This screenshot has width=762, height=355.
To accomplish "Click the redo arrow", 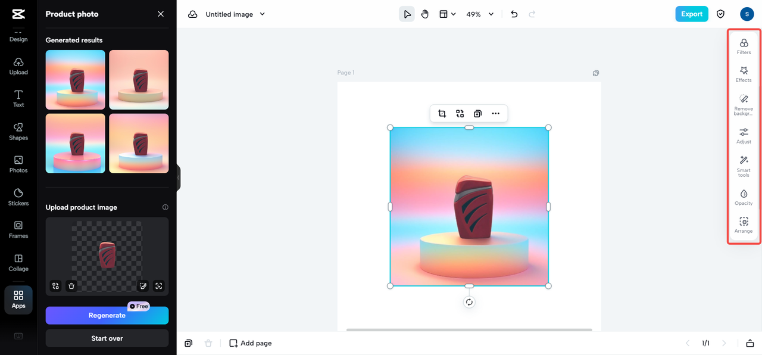I will pos(532,14).
